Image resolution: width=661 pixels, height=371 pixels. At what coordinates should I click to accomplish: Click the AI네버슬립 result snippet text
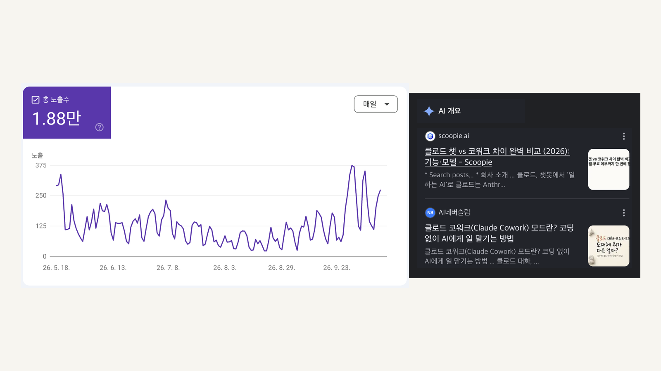click(497, 256)
